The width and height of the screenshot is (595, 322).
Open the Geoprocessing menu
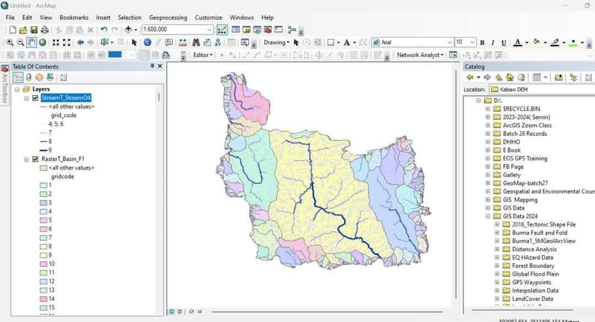pyautogui.click(x=167, y=18)
